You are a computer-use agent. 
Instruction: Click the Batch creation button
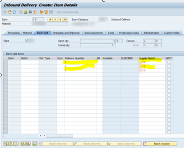click(x=160, y=143)
